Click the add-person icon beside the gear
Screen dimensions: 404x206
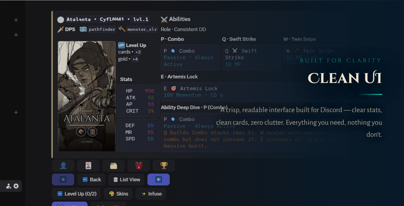click(x=9, y=186)
